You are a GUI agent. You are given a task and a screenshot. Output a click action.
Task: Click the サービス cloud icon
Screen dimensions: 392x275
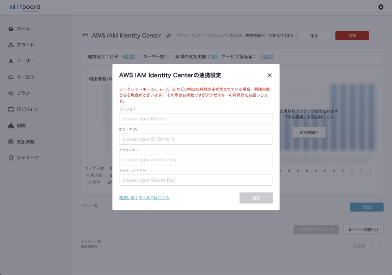pos(11,77)
